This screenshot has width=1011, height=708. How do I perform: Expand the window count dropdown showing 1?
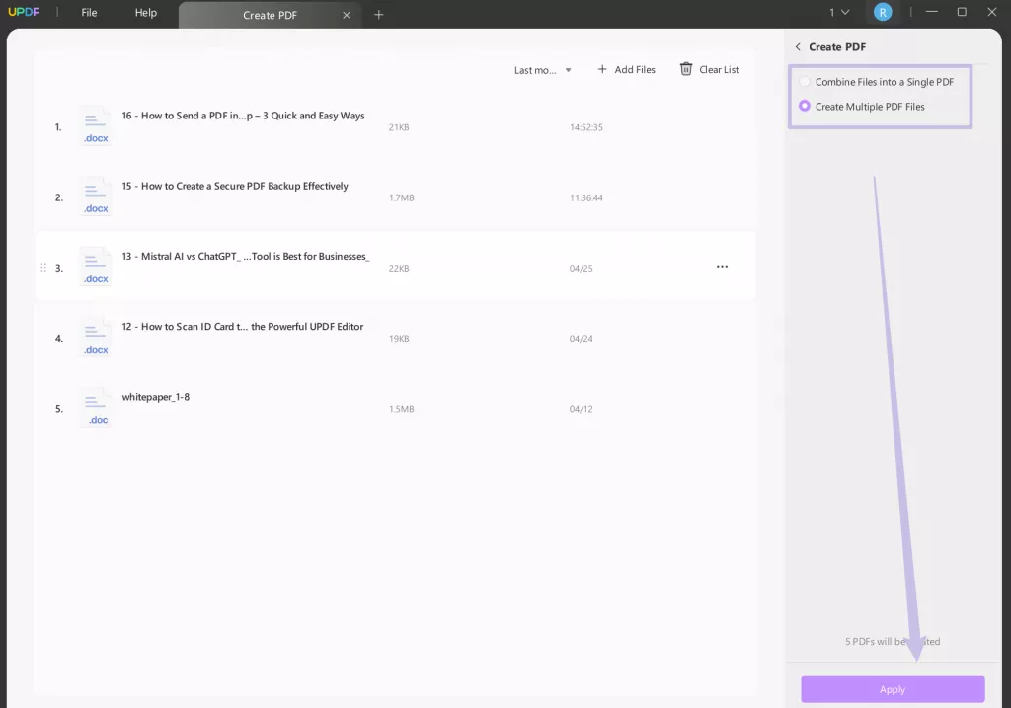tap(838, 13)
